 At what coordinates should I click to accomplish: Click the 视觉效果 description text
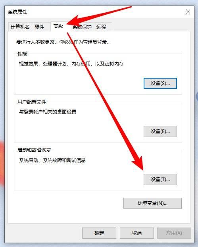coord(71,64)
